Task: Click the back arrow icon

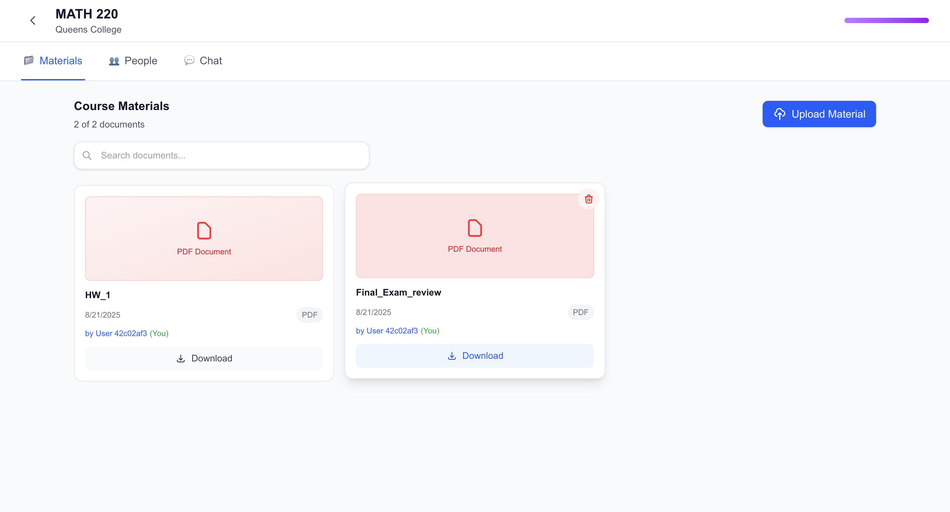Action: [x=33, y=21]
